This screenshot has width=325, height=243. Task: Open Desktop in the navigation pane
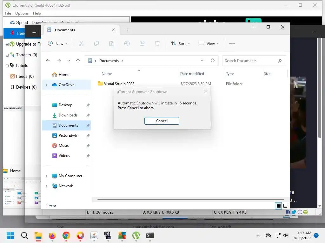65,105
